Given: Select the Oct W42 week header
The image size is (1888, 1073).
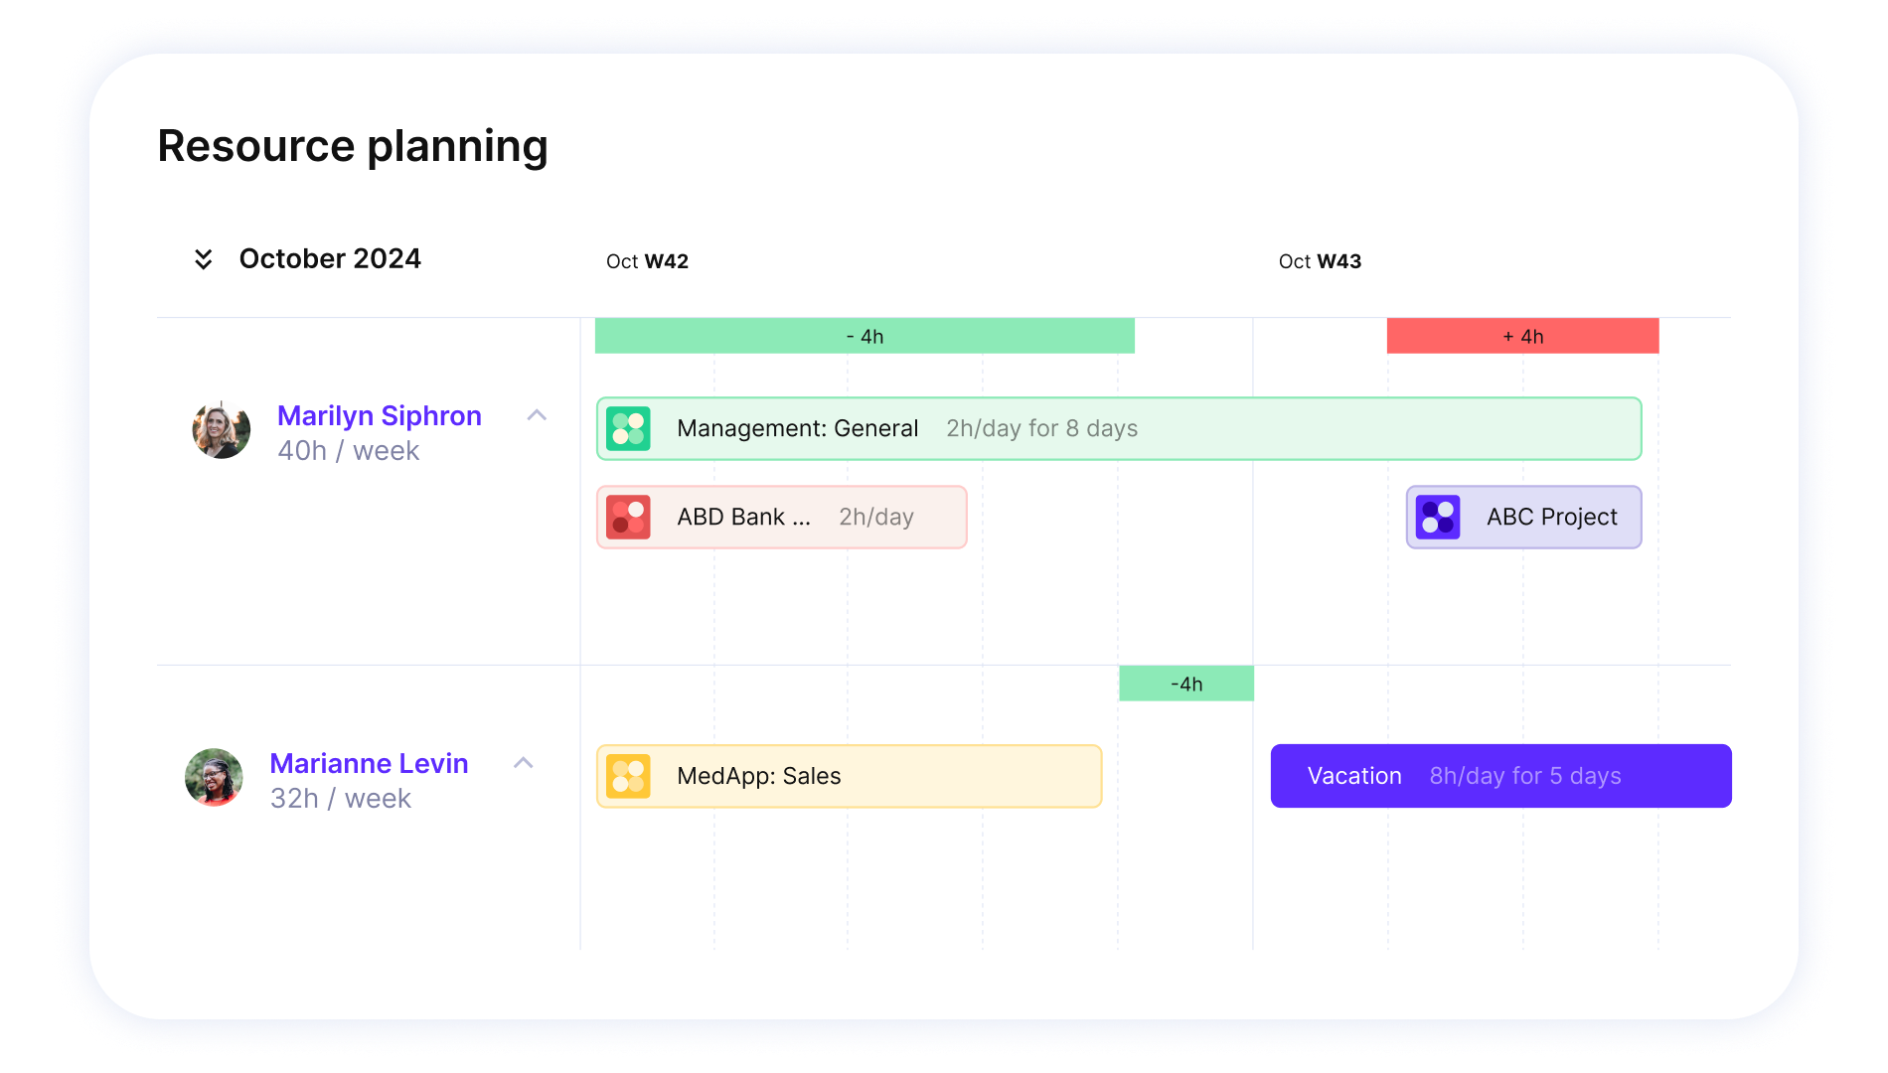Looking at the screenshot, I should [647, 261].
